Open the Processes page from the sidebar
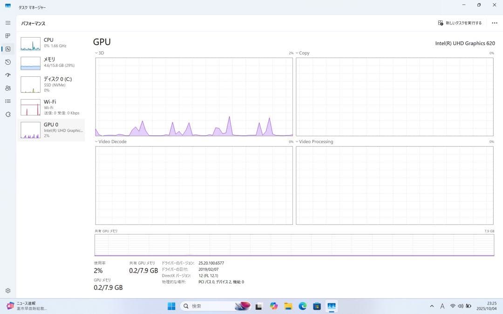This screenshot has height=314, width=503. [x=7, y=35]
